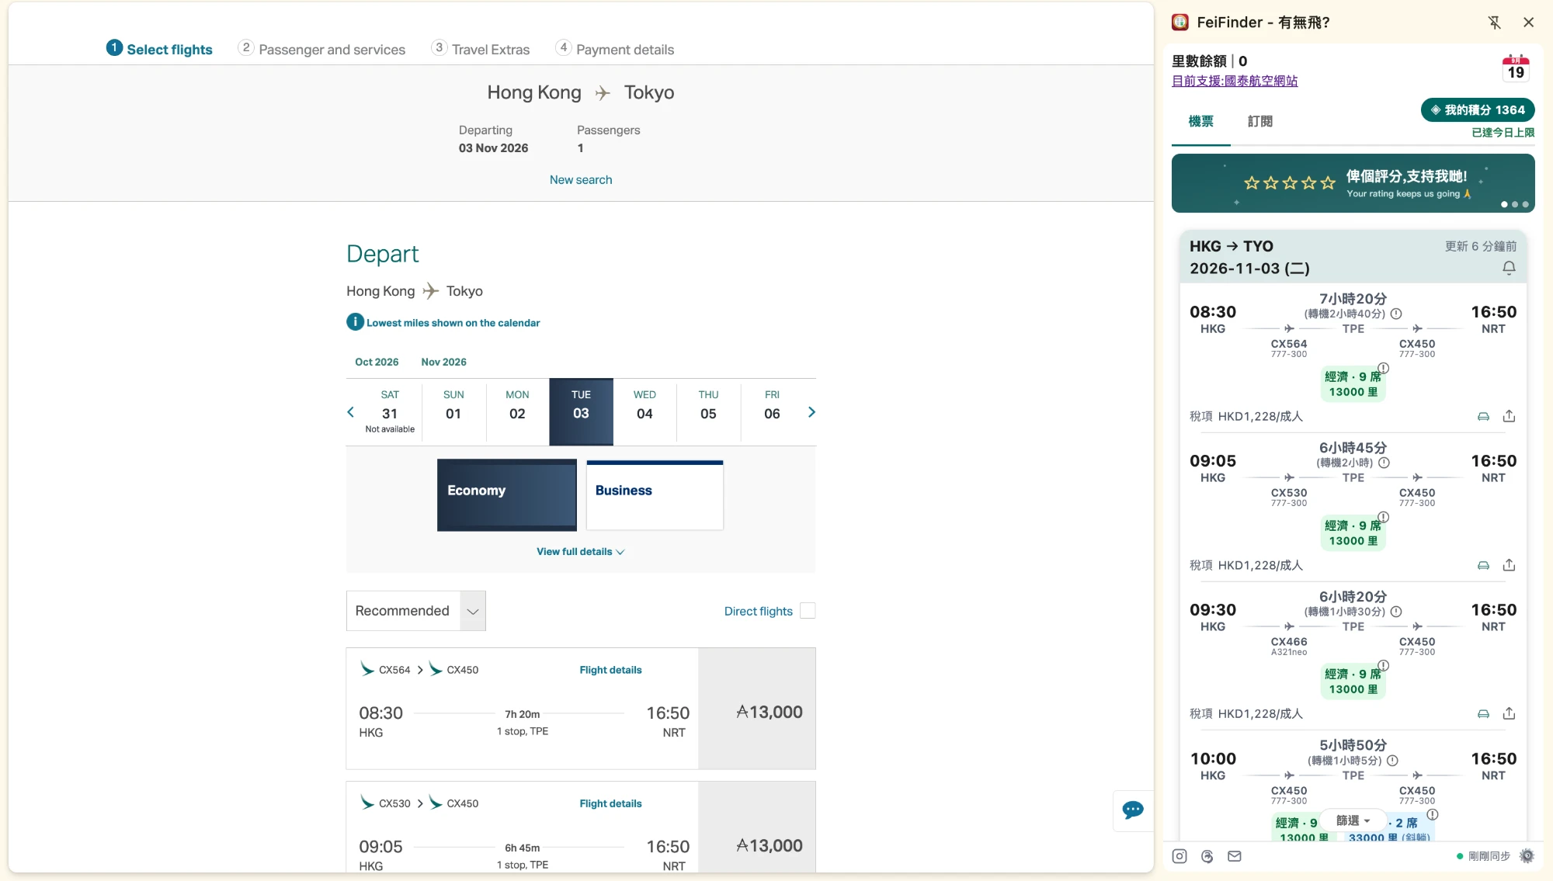1553x881 pixels.
Task: Go to next week in date calendar
Action: point(811,412)
